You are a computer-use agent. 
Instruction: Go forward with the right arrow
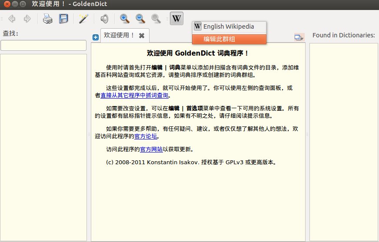coord(27,19)
